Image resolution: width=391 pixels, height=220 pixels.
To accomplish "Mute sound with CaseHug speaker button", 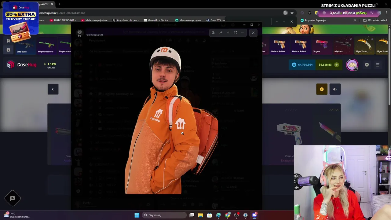I will 335,89.
